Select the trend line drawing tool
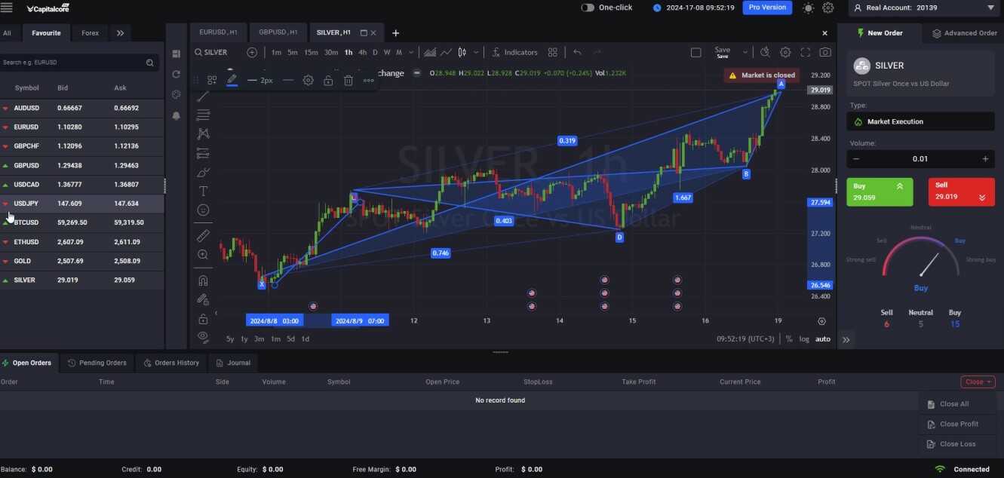The width and height of the screenshot is (1004, 478). 202,95
